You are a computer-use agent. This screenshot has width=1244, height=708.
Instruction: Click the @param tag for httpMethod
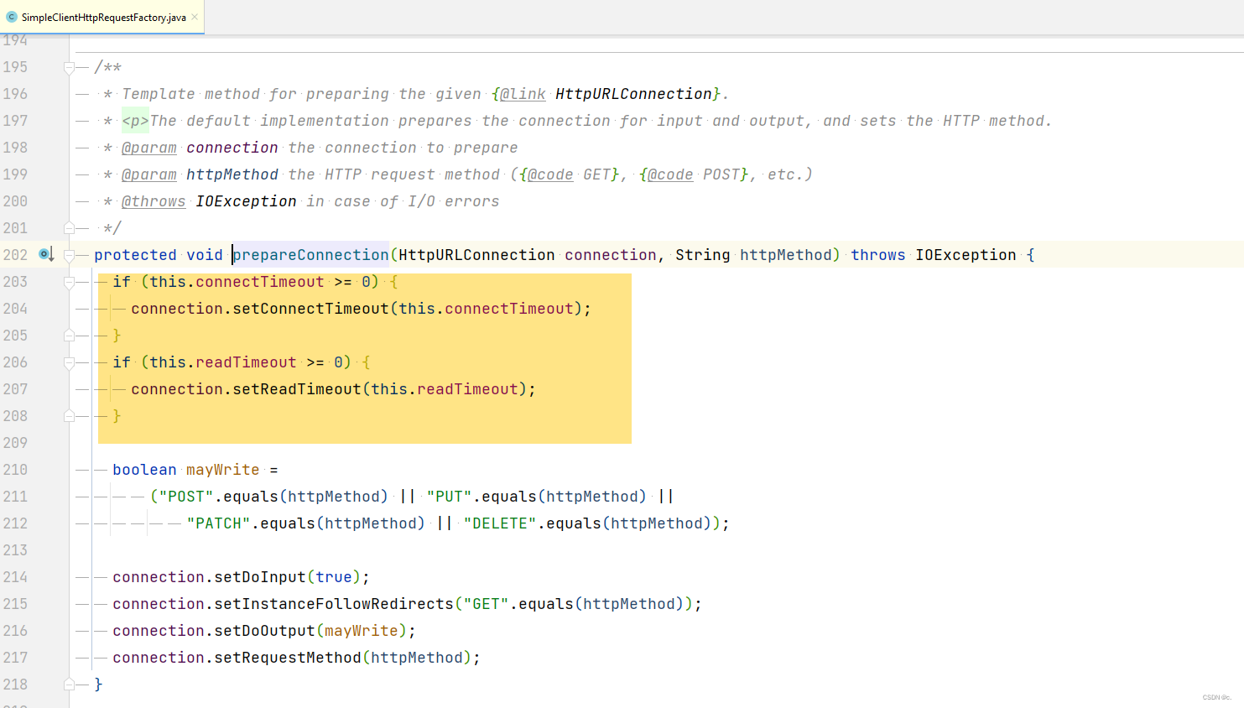coord(149,174)
